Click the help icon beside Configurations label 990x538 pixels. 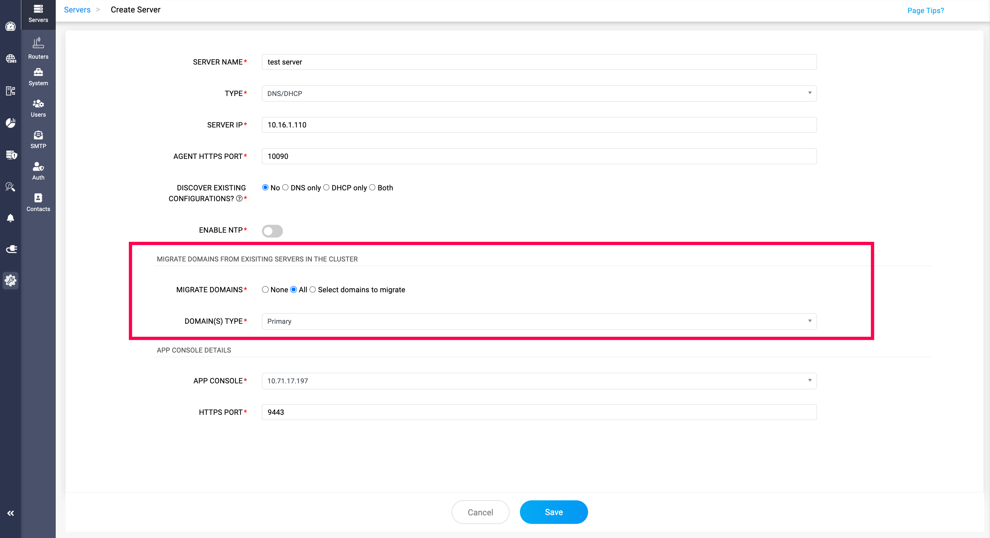point(239,199)
